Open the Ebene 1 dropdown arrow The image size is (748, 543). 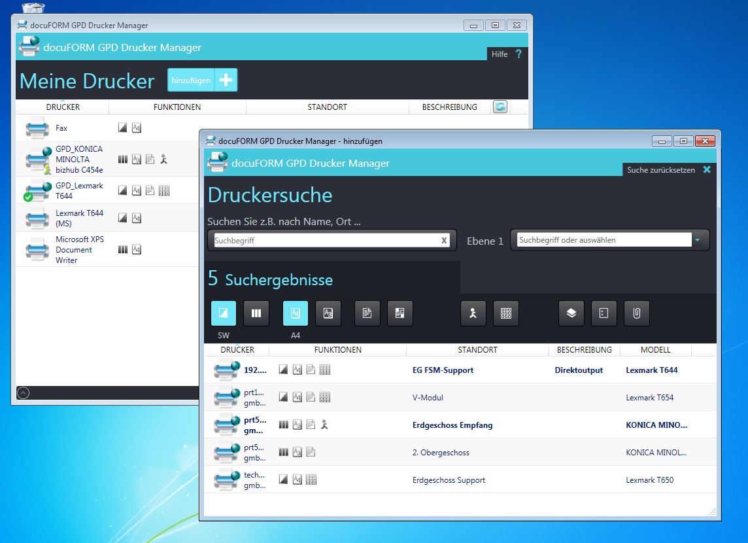point(698,240)
